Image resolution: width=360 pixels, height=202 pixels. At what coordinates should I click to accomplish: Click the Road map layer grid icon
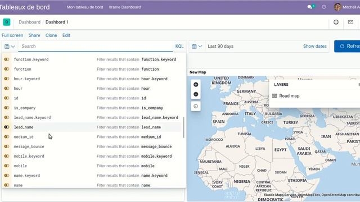point(274,96)
